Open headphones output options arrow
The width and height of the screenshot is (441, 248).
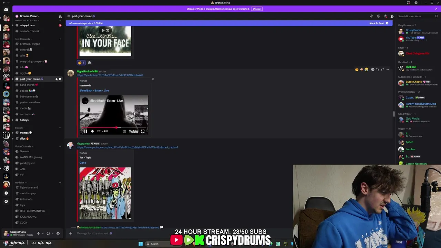pyautogui.click(x=52, y=234)
